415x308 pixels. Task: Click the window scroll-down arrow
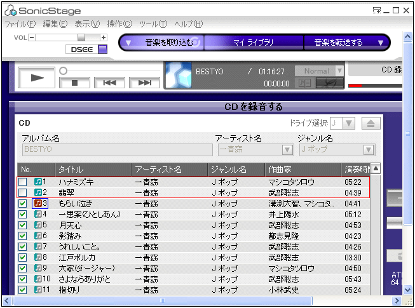(x=407, y=290)
